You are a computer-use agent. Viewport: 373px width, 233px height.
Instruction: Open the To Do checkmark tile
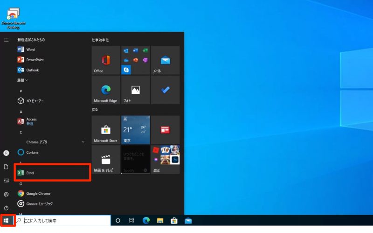point(166,90)
